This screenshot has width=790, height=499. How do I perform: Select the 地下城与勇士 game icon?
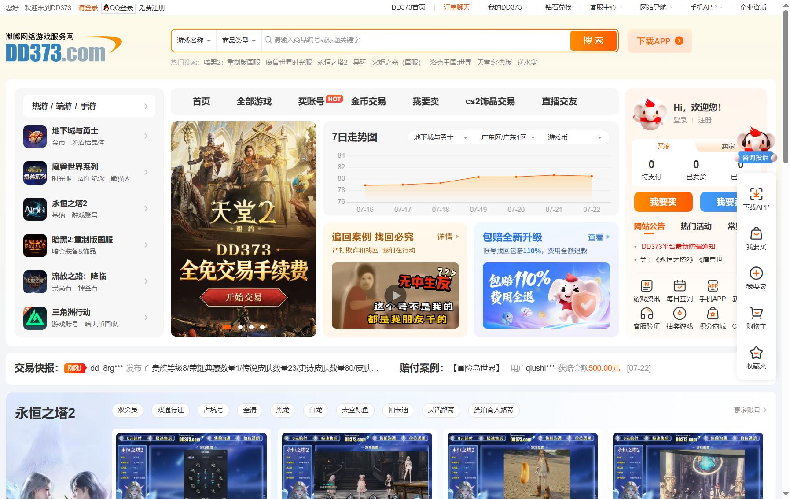pos(35,137)
